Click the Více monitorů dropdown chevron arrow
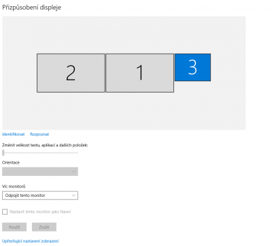272x246 pixels. [x=73, y=196]
